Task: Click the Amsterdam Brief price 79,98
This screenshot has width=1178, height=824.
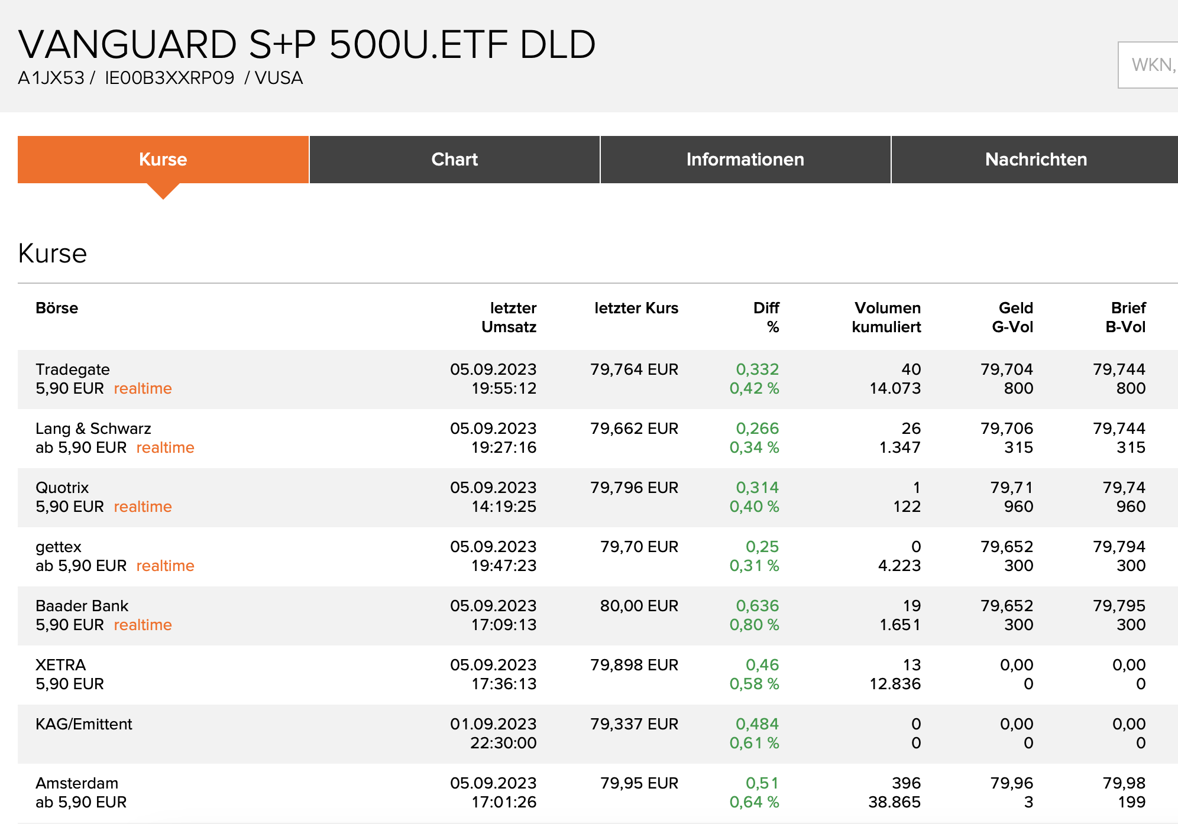Action: tap(1124, 783)
